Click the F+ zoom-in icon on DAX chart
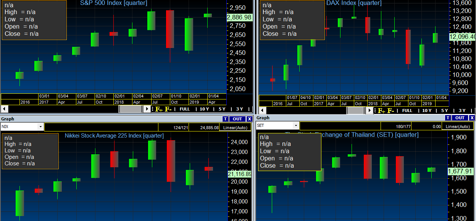Screen dimensions: 476x221 pos(381,110)
